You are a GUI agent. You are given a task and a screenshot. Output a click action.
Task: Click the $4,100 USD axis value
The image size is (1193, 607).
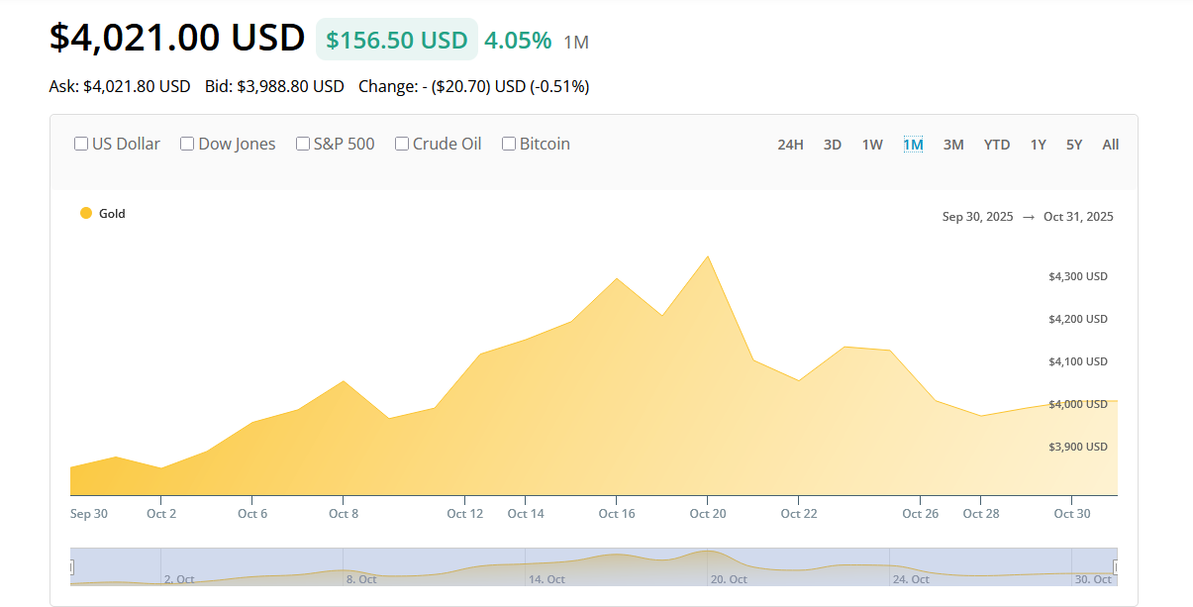click(x=1078, y=361)
